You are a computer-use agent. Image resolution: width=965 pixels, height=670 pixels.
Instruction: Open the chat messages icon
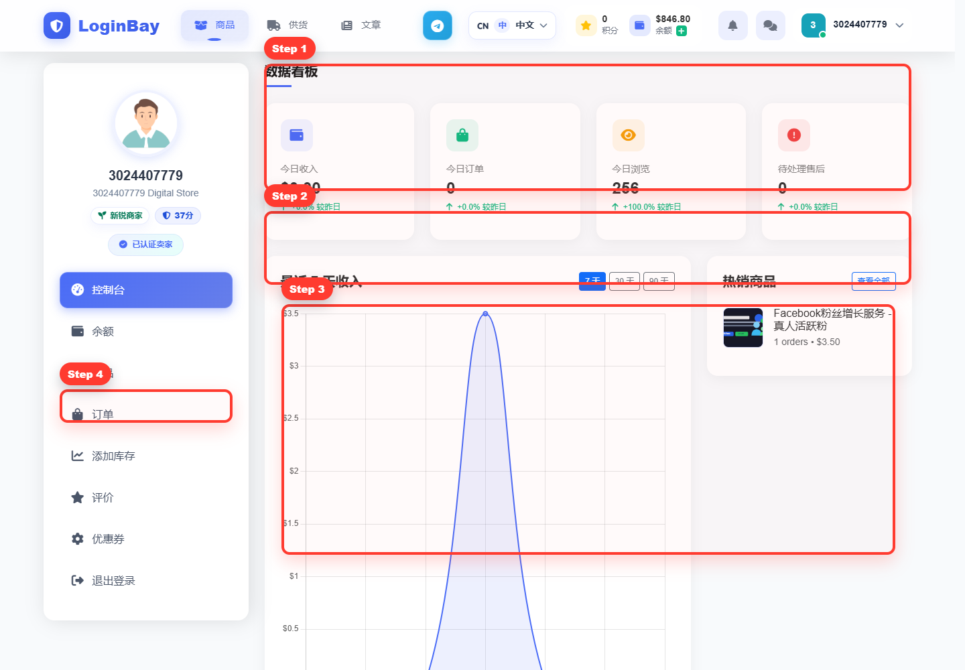(x=770, y=25)
